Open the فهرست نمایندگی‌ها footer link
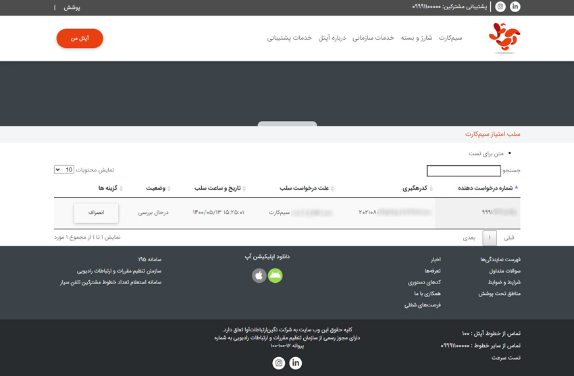This screenshot has width=574, height=376. coord(500,259)
